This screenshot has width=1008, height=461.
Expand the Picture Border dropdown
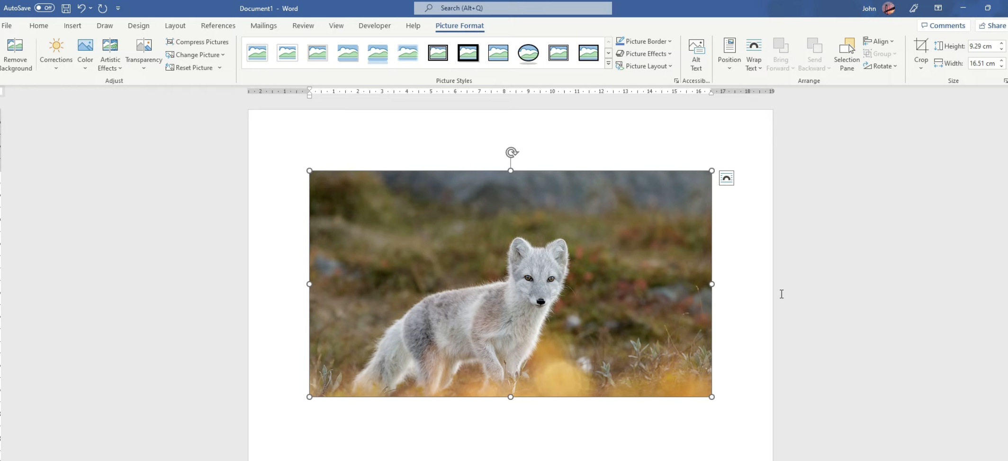coord(644,41)
